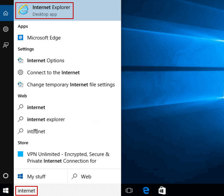Click the Home icon in Cortana sidebar
The width and height of the screenshot is (224, 196).
click(6, 13)
